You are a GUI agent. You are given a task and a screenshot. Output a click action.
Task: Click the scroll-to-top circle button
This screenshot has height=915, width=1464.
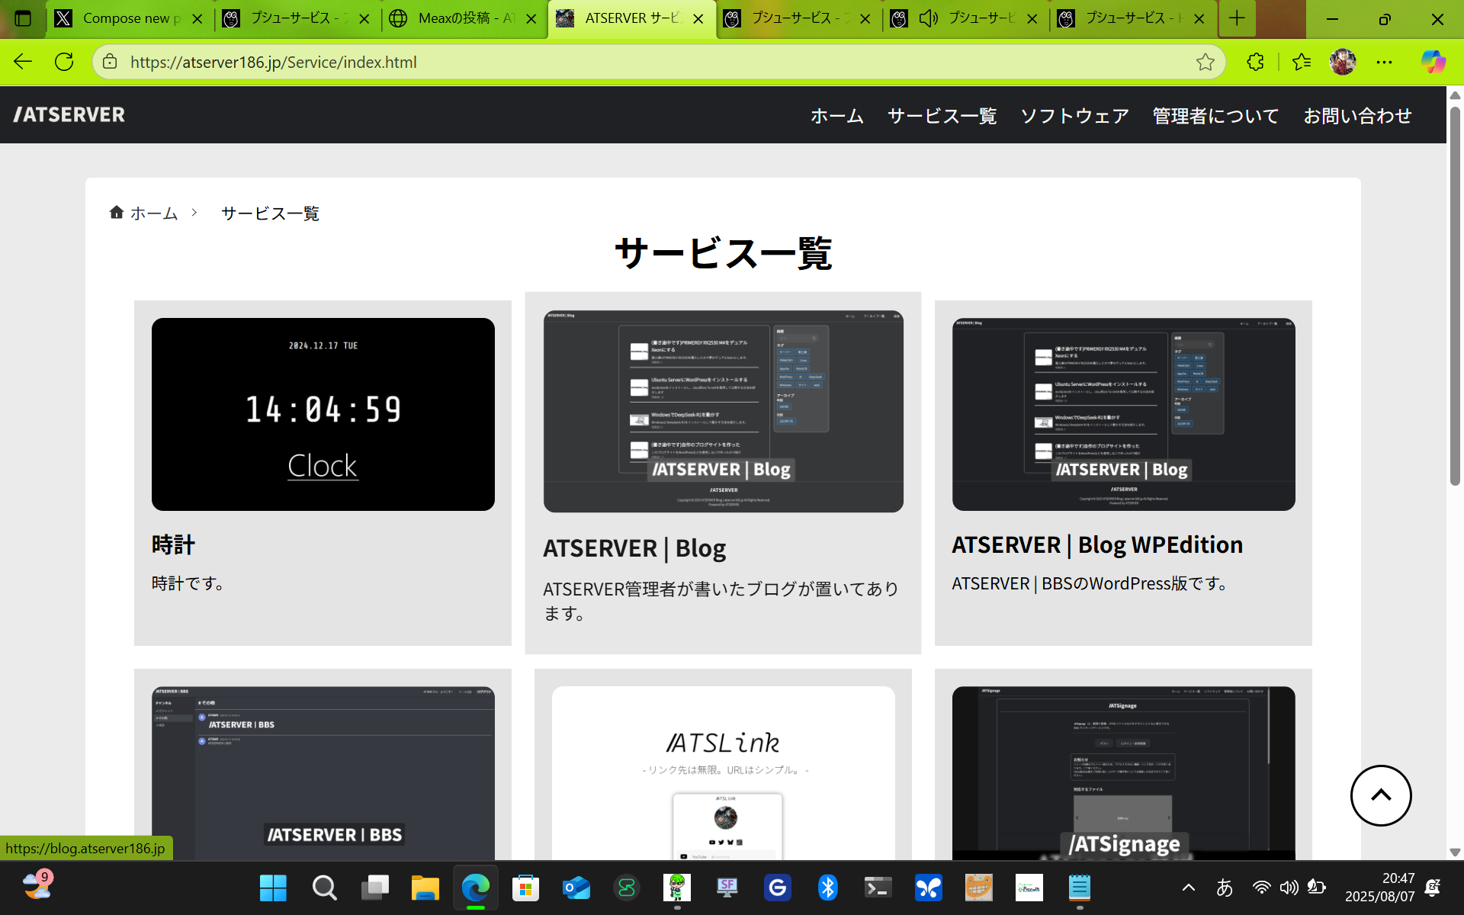coord(1381,795)
